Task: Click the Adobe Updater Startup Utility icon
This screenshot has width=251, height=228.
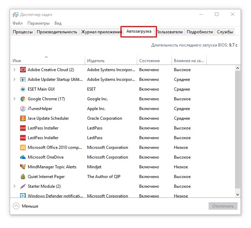Action: click(23, 79)
